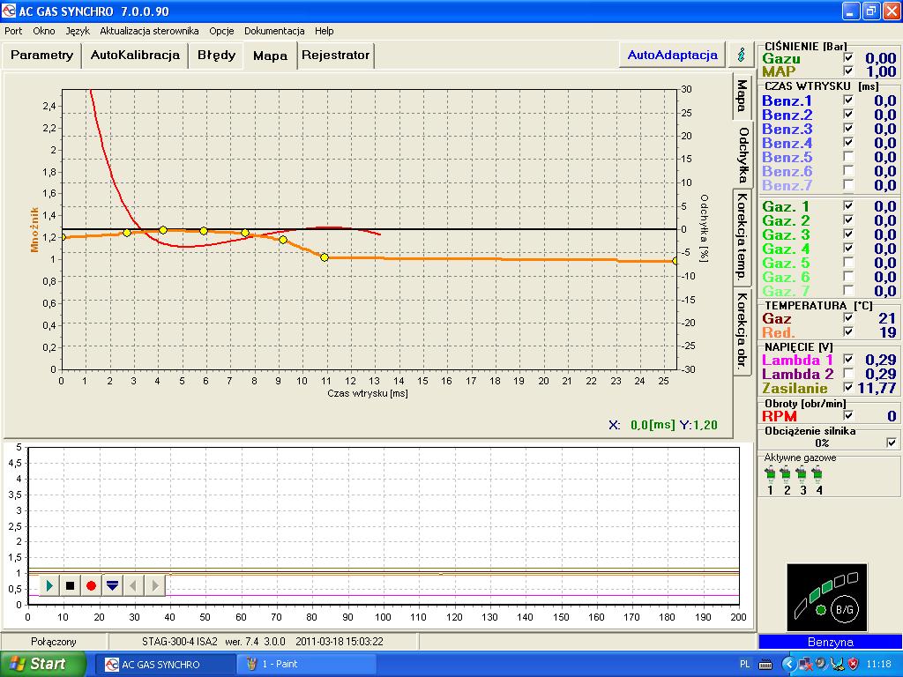Open the Okno menu
903x677 pixels.
coord(44,31)
